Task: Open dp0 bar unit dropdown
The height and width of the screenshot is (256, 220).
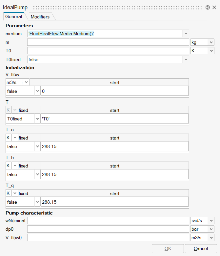Action: pyautogui.click(x=211, y=229)
